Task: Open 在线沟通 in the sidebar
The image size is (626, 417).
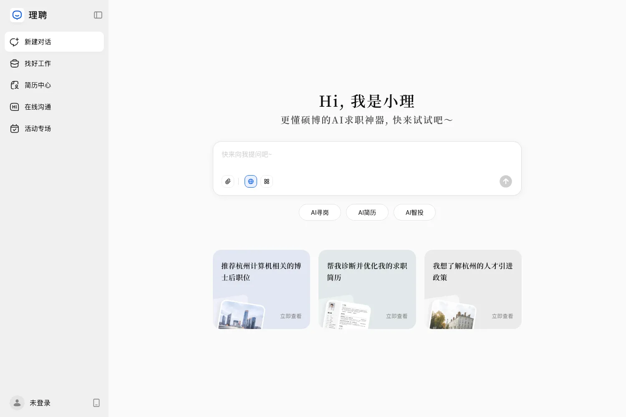Action: (54, 107)
